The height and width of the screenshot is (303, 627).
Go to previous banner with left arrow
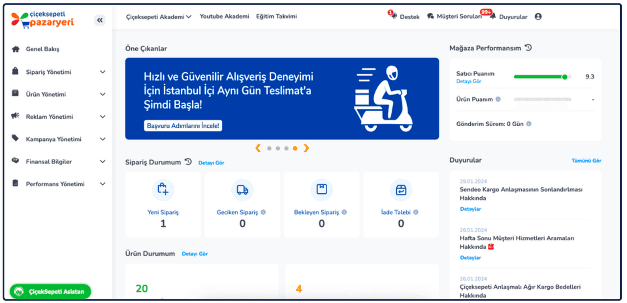[258, 148]
